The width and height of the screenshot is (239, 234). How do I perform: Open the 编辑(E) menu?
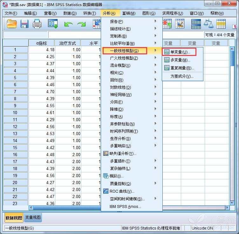coord(30,13)
